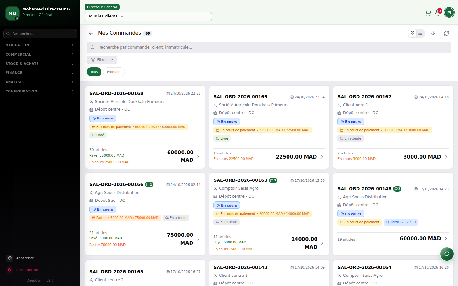Open details arrow of order SAL-ORD-2026-00169
The height and width of the screenshot is (286, 458).
[x=322, y=157]
